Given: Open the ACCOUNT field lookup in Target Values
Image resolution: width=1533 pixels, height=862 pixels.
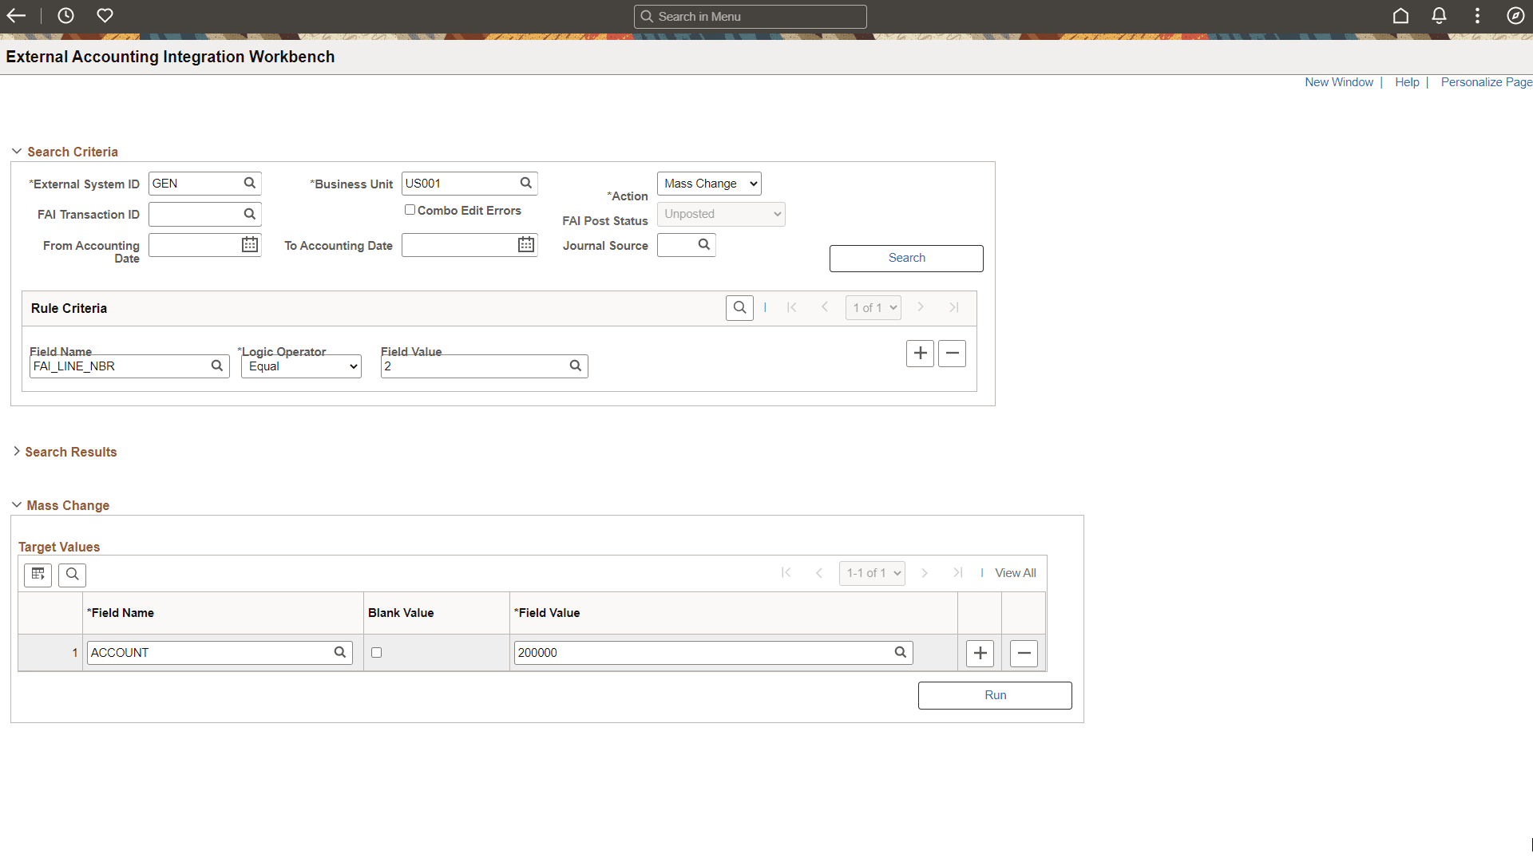Looking at the screenshot, I should coord(341,652).
